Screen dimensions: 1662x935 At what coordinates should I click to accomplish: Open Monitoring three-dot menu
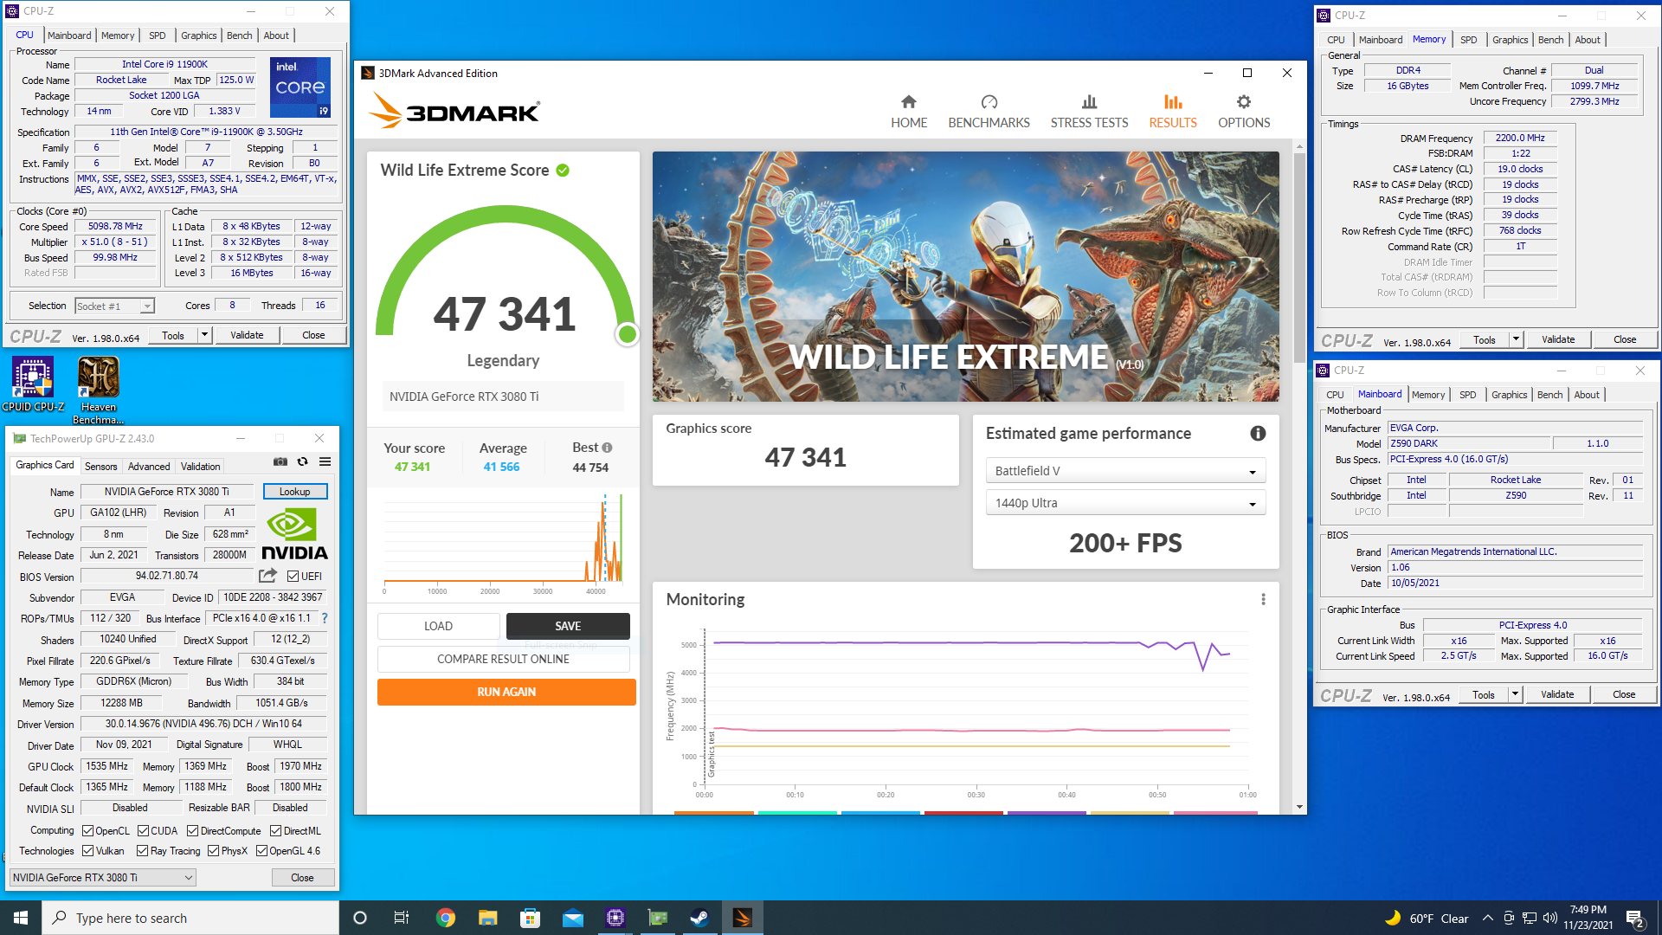(1263, 599)
